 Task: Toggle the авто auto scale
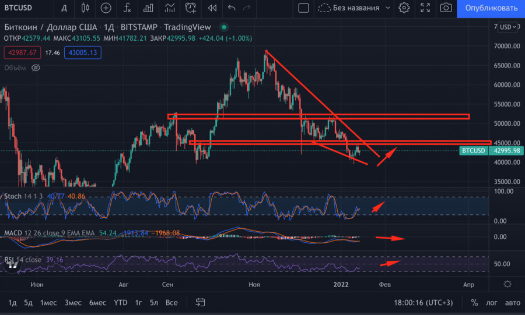513,303
